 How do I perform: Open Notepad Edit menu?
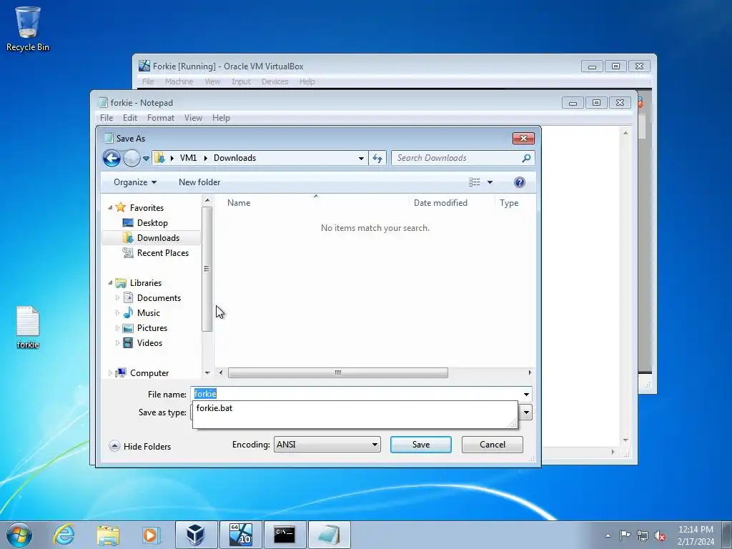pos(130,118)
